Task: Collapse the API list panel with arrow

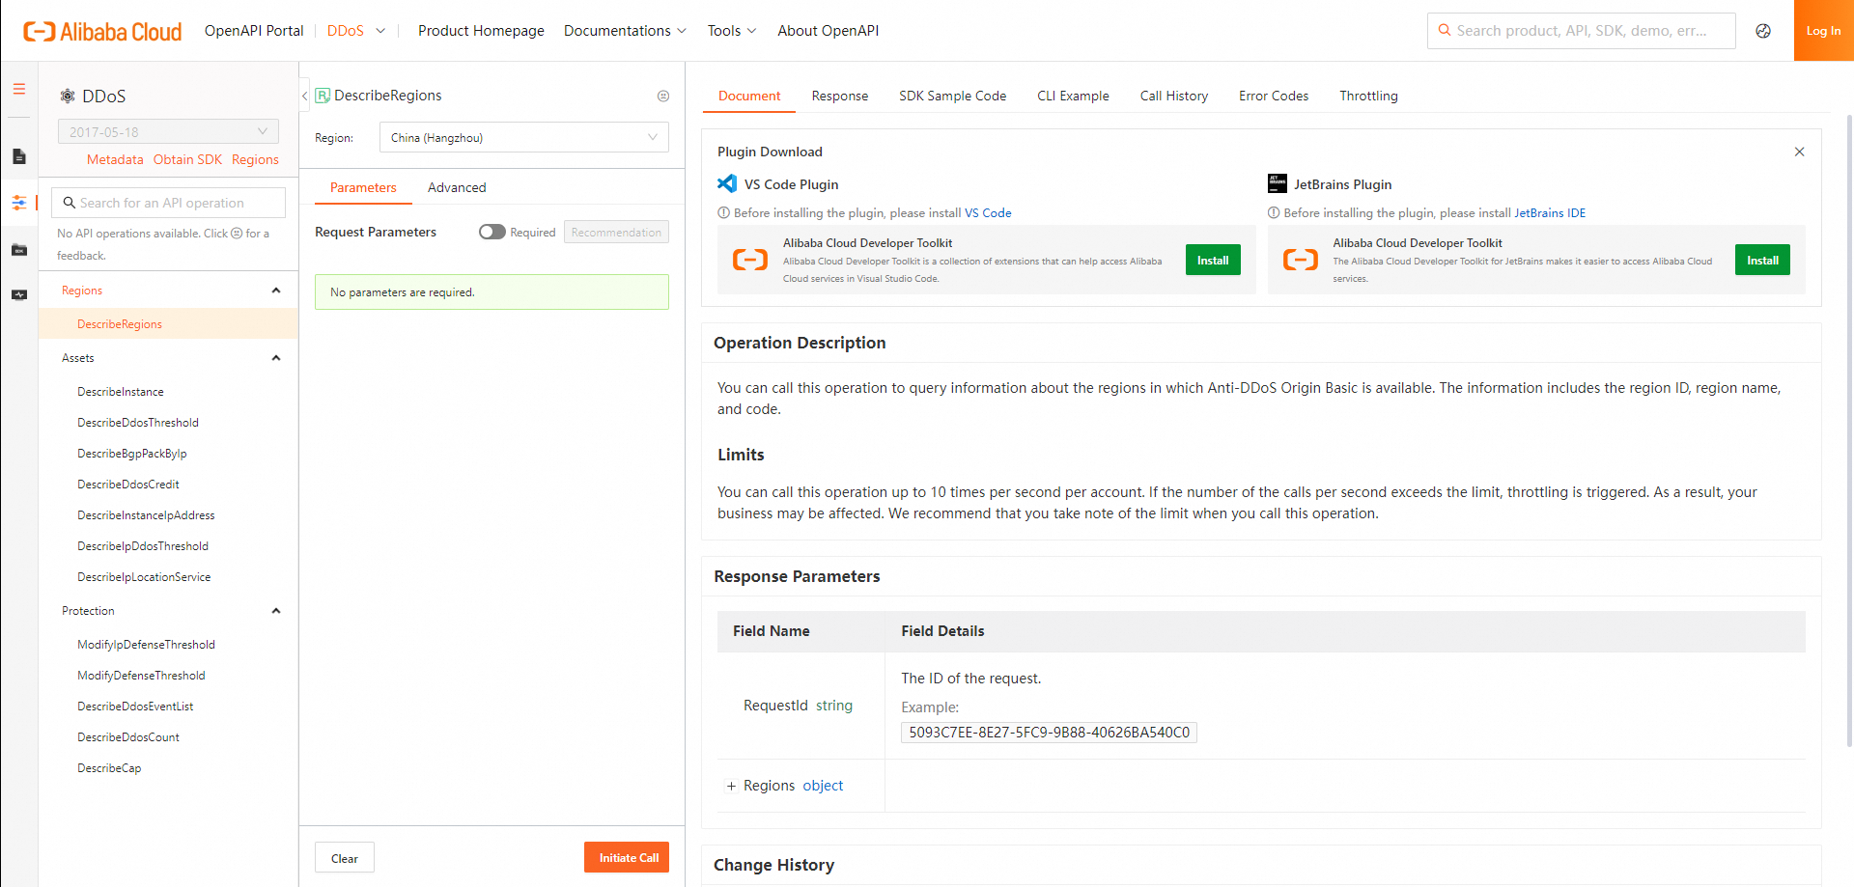Action: coord(304,96)
